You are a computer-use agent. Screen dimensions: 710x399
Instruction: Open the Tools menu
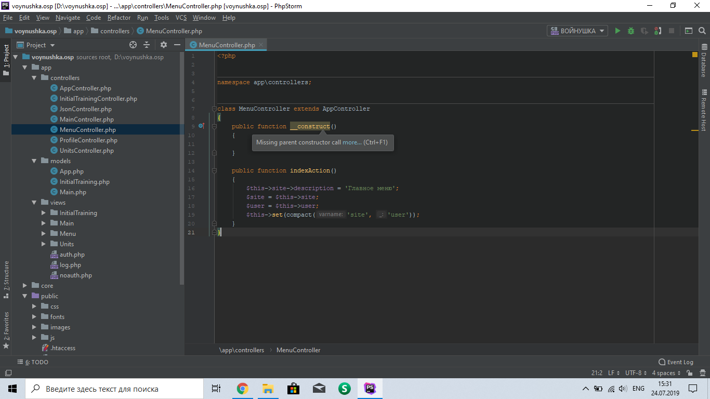tap(162, 18)
